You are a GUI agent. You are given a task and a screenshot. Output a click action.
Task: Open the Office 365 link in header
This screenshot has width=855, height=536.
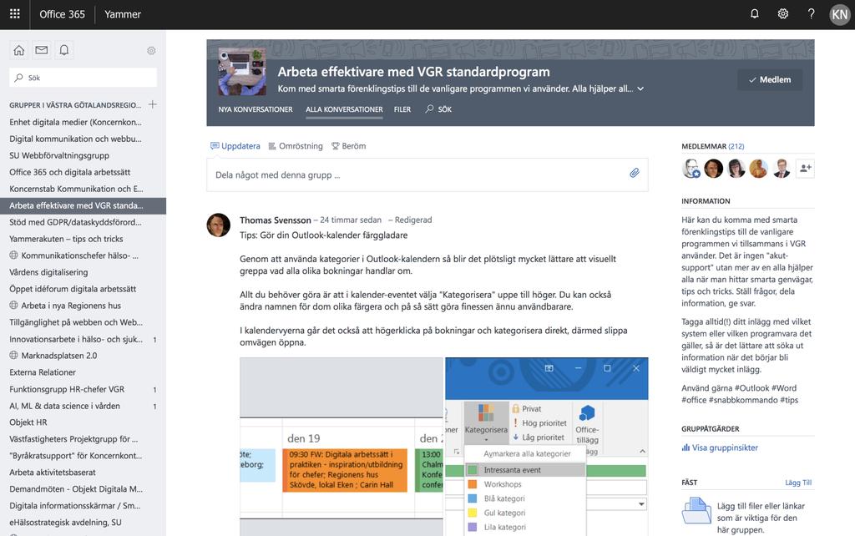click(x=62, y=14)
